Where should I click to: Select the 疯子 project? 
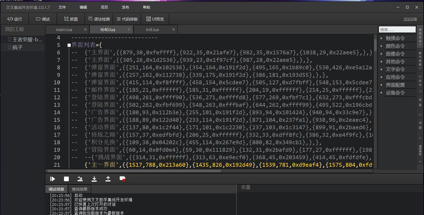click(22, 47)
